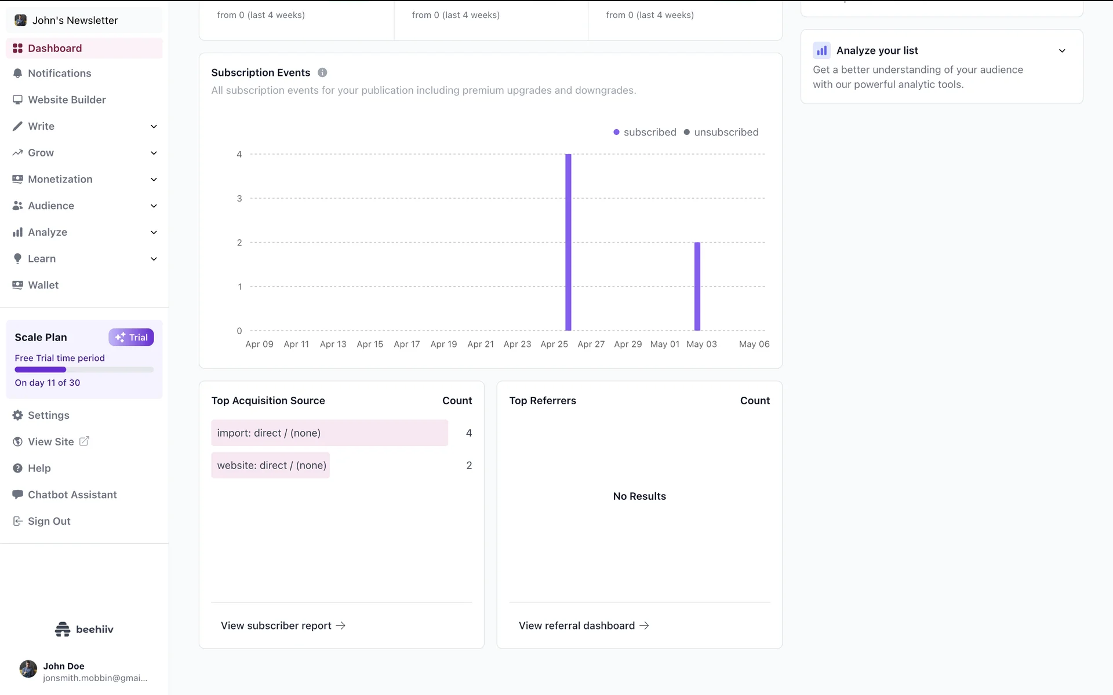1113x695 pixels.
Task: Click the Sign Out door icon
Action: click(17, 521)
